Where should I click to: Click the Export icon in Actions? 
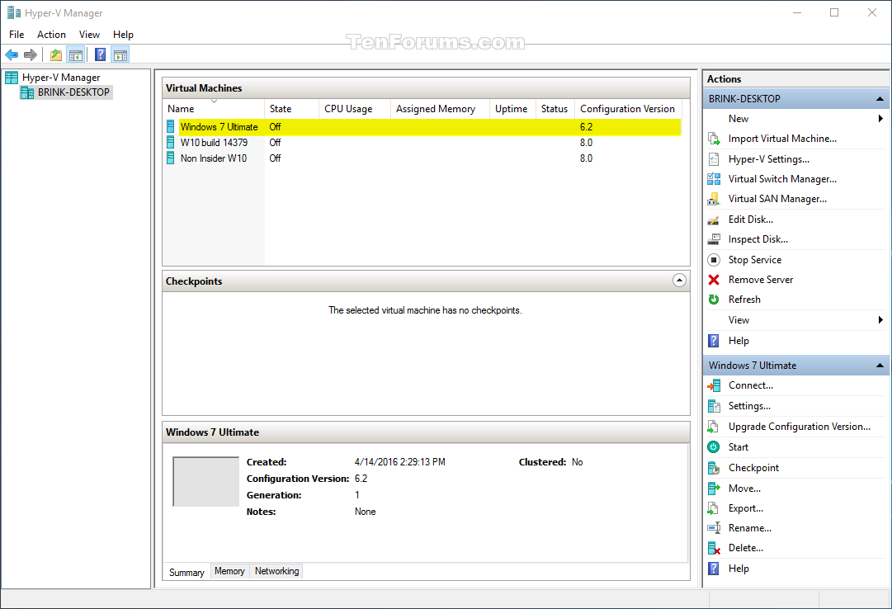(x=714, y=508)
